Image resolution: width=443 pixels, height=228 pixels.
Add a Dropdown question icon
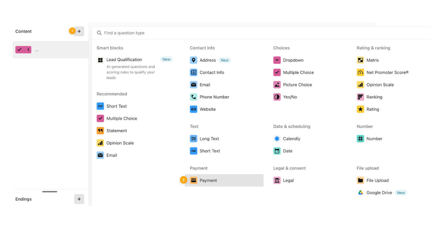(277, 60)
